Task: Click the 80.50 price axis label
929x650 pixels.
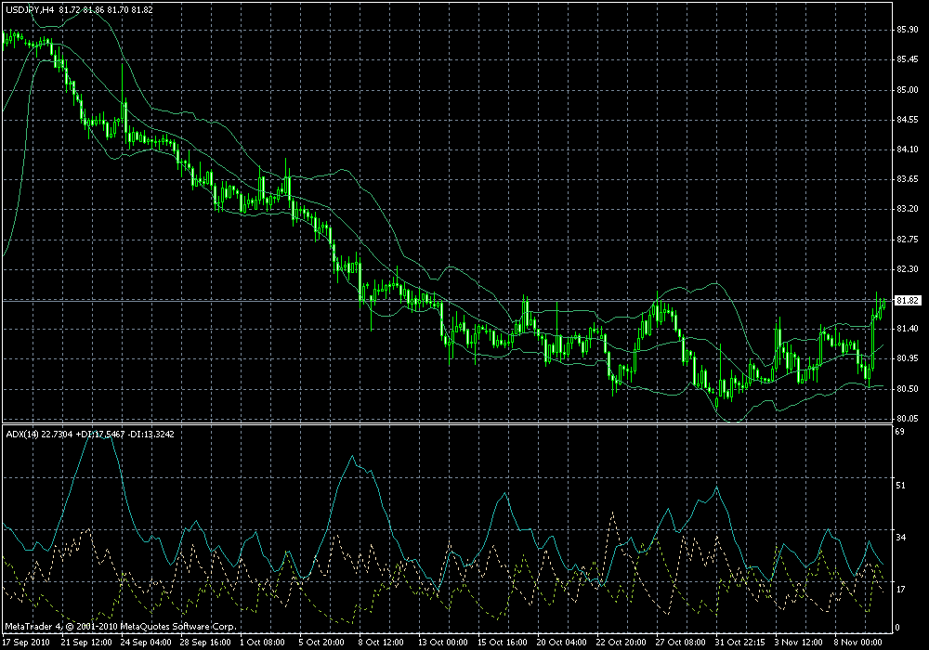Action: click(908, 389)
